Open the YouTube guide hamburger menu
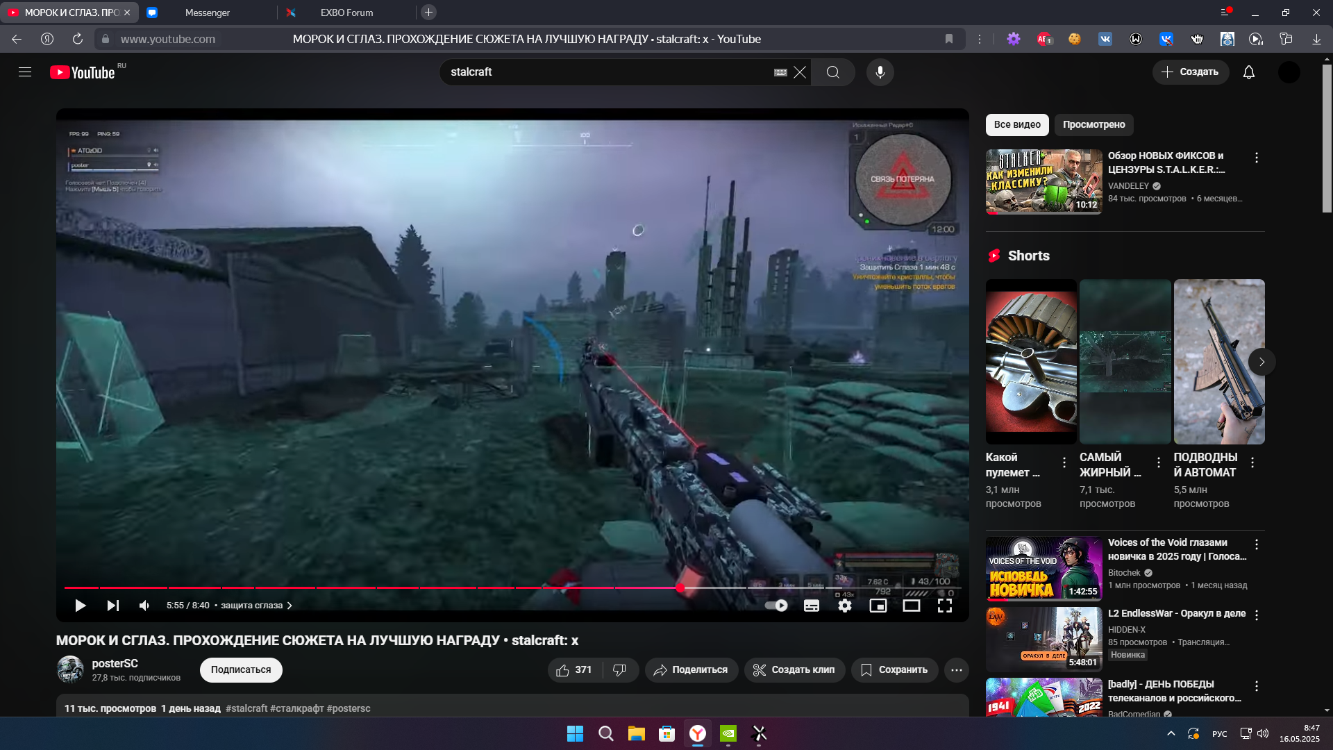Screen dimensions: 1333x750 [25, 72]
